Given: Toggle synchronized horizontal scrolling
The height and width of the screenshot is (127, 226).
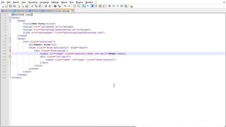Looking at the screenshot, I should coord(78,6).
